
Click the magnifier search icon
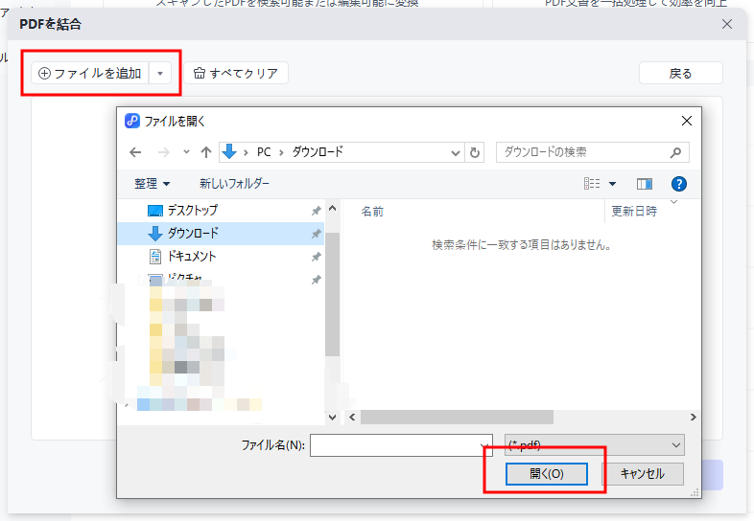[x=675, y=152]
